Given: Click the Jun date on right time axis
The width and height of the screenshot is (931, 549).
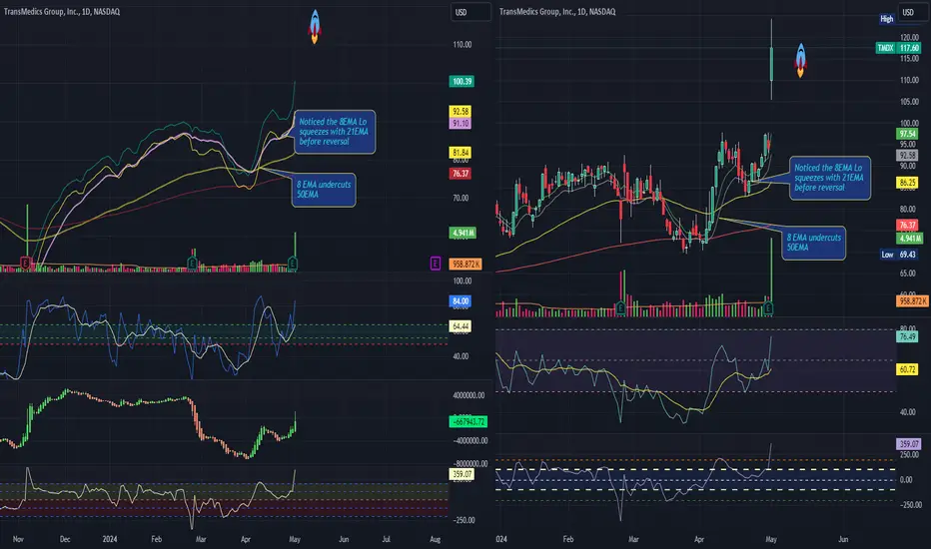Looking at the screenshot, I should coord(843,539).
